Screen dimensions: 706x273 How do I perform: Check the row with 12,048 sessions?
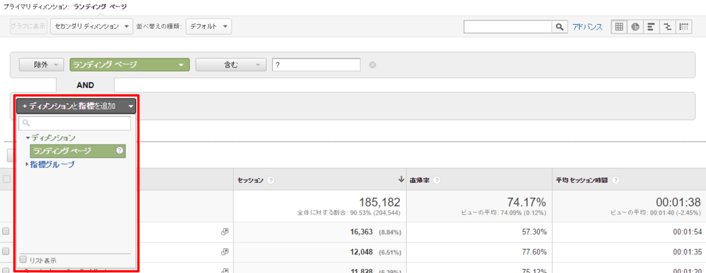(x=6, y=252)
